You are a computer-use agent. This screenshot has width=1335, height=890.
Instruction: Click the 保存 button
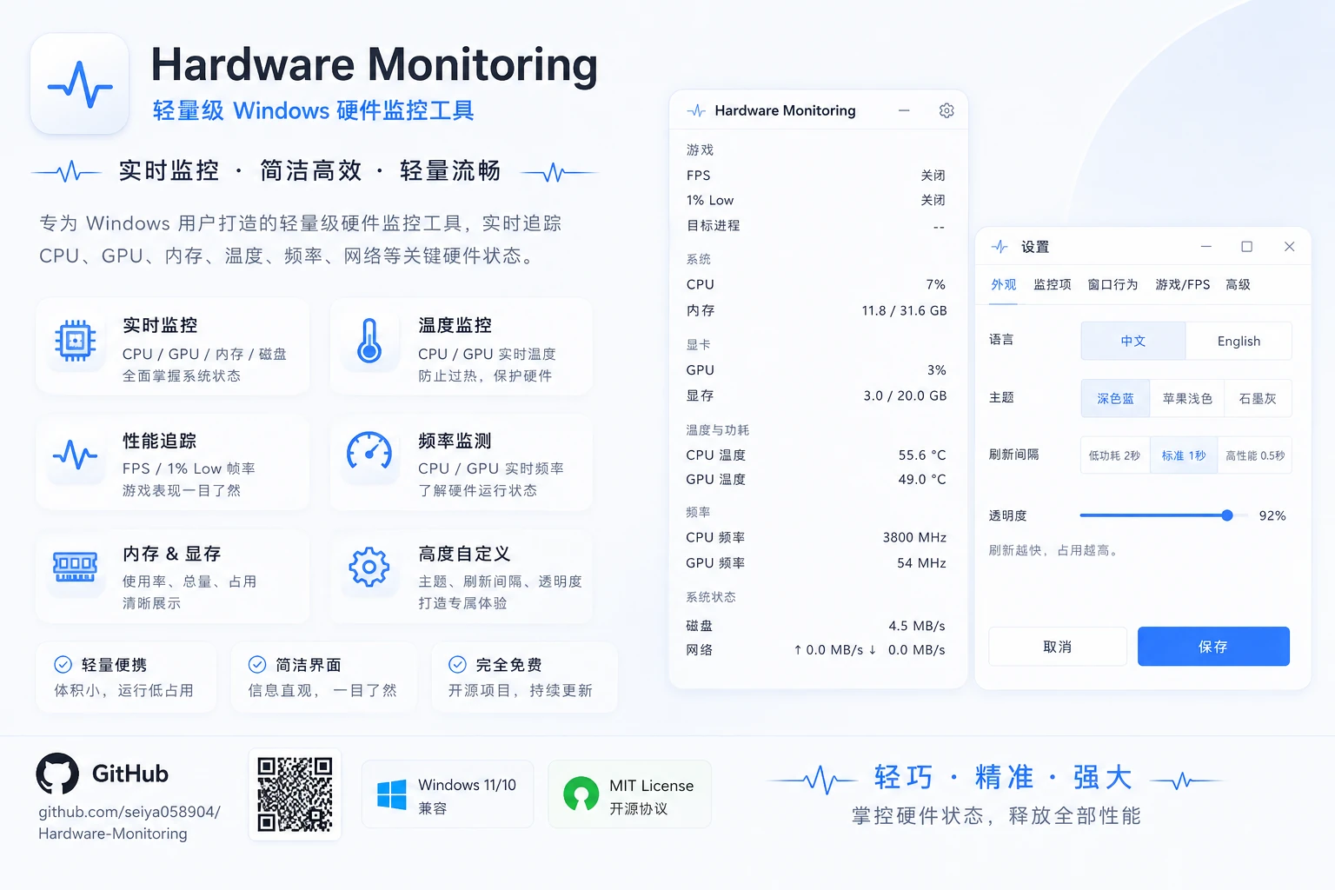(1213, 647)
